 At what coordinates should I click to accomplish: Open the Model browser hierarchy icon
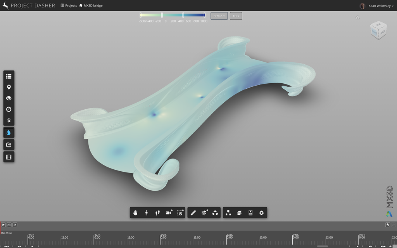228,213
